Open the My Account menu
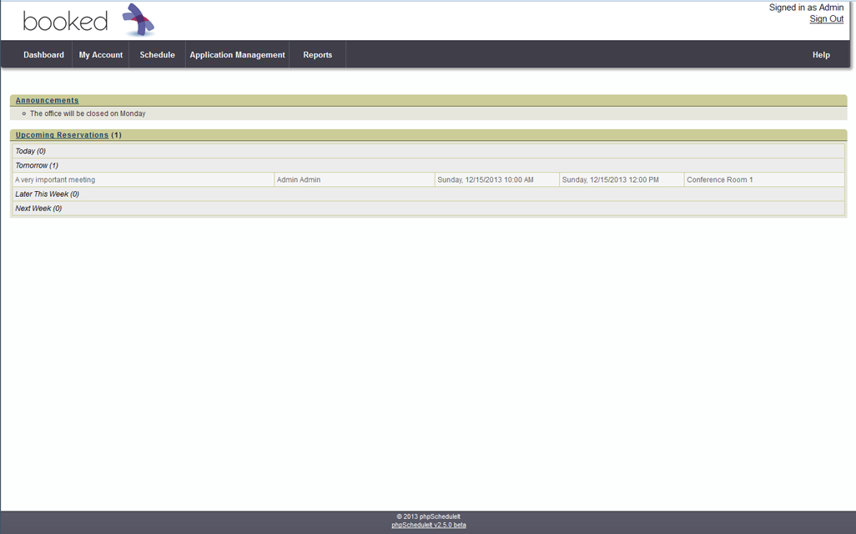The height and width of the screenshot is (534, 856). (101, 55)
